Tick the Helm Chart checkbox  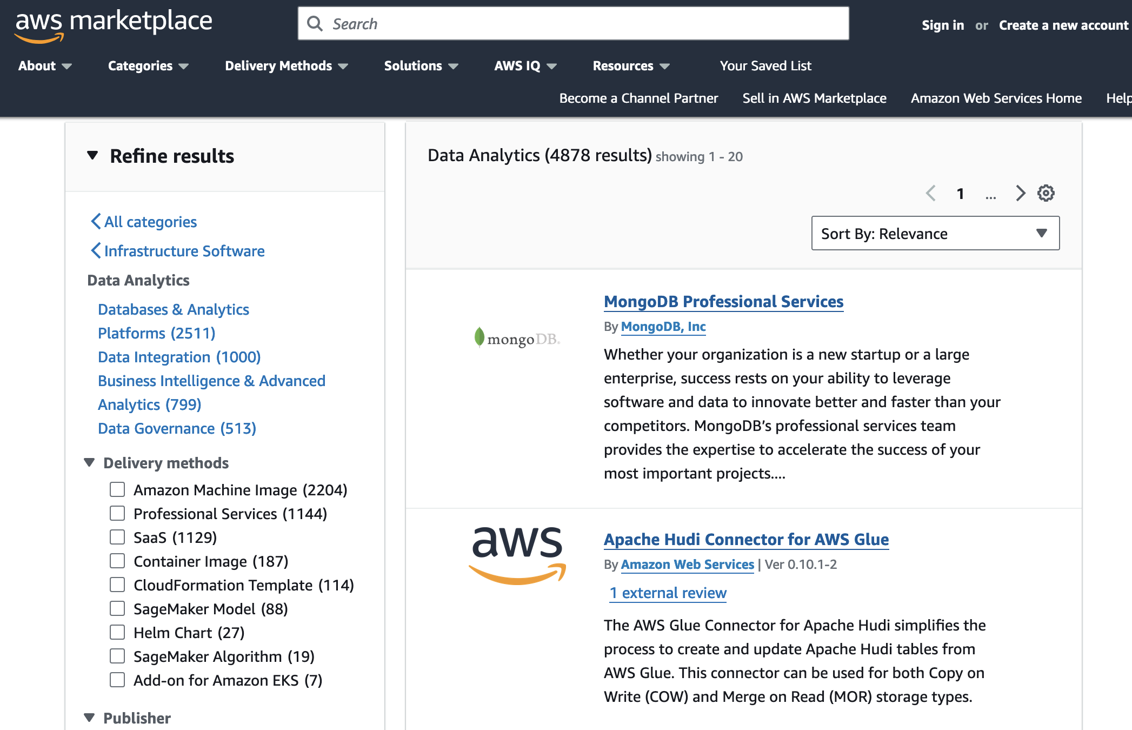click(x=117, y=632)
